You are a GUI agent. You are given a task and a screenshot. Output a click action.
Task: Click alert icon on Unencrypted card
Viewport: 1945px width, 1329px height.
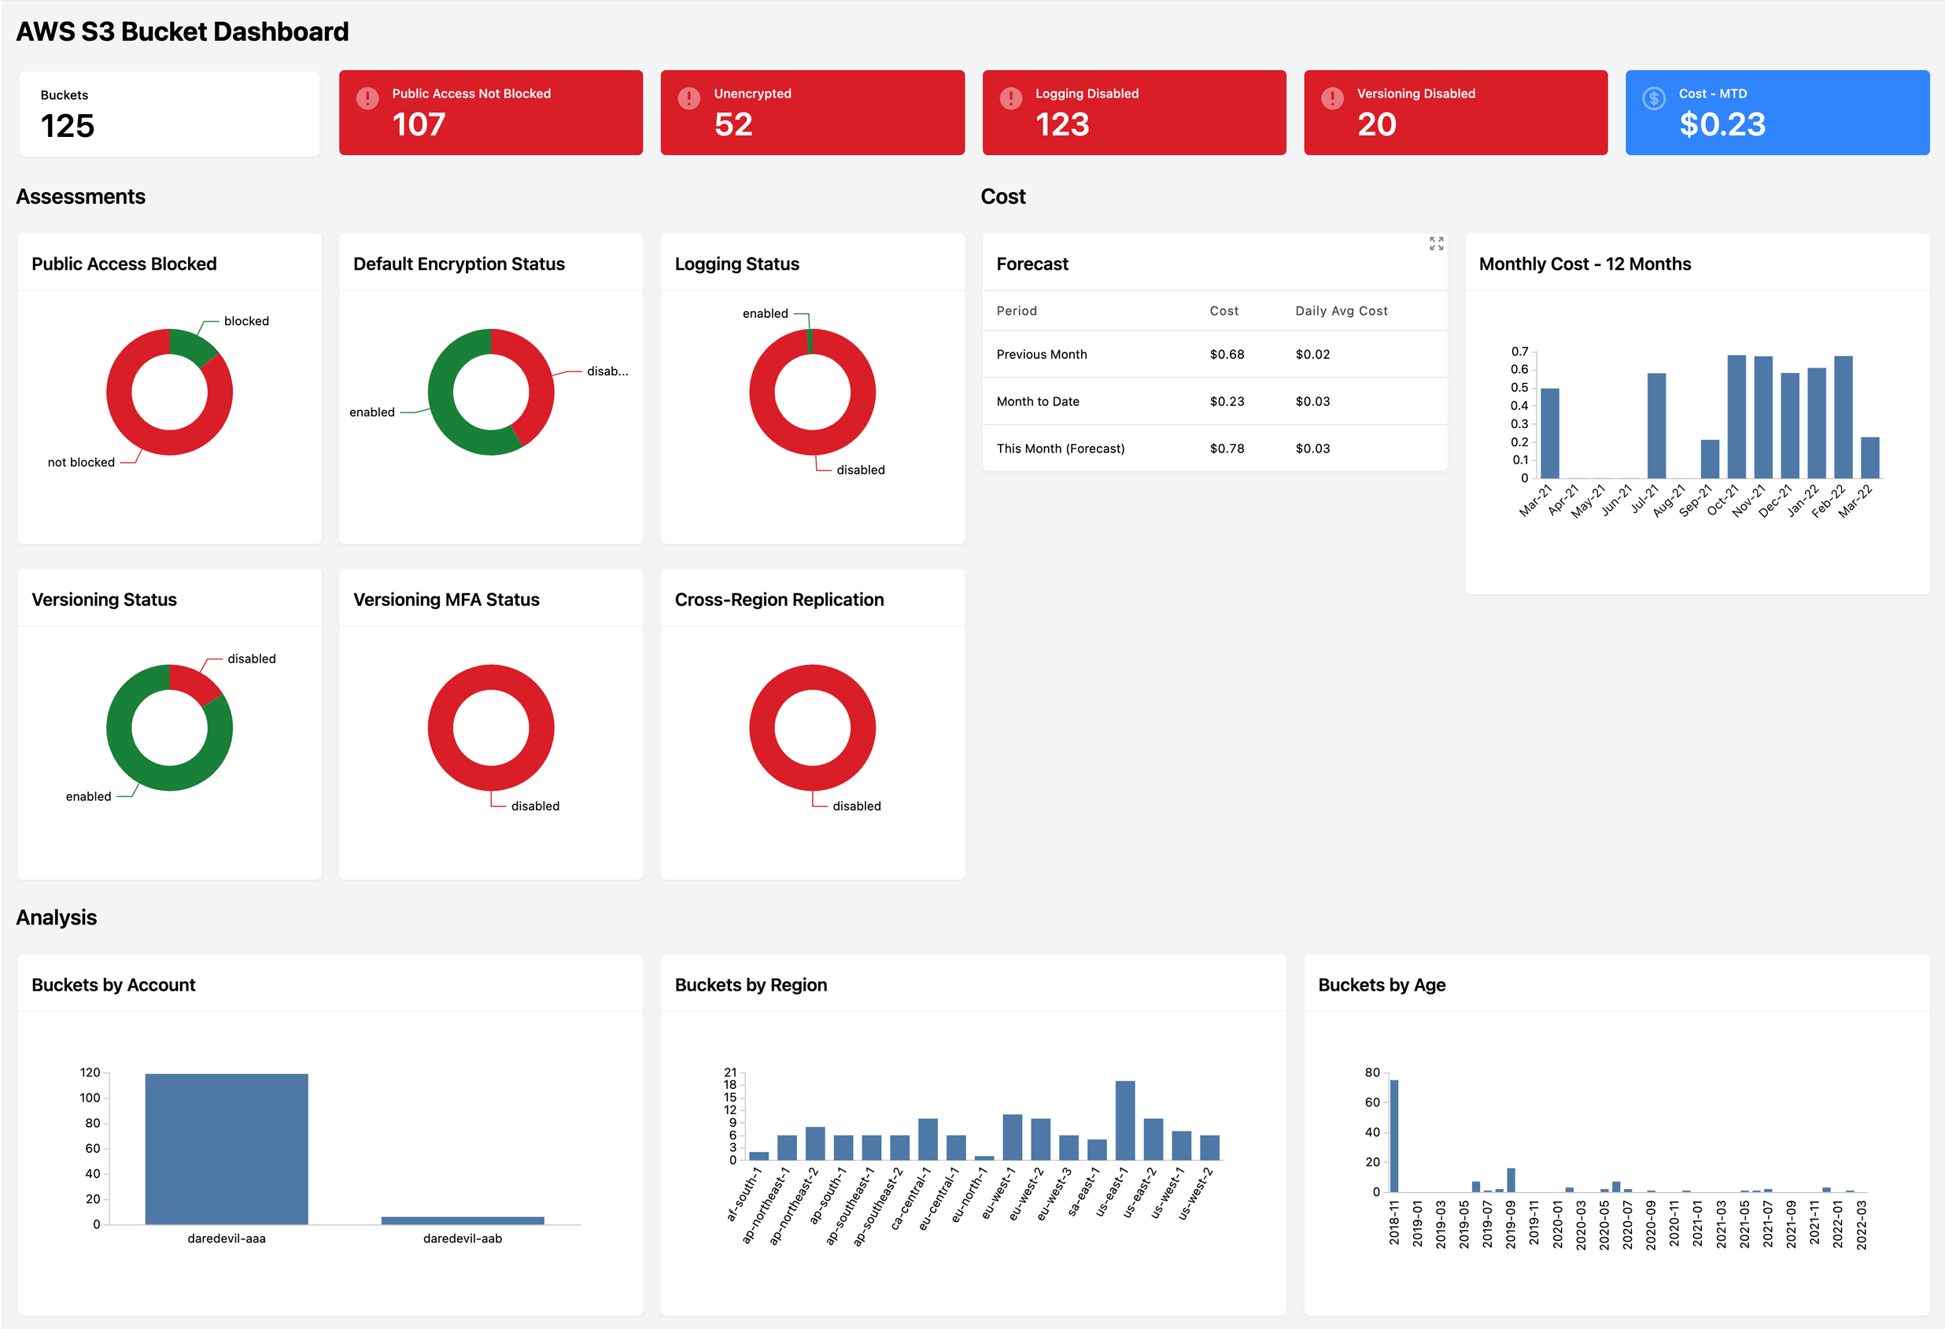tap(688, 98)
